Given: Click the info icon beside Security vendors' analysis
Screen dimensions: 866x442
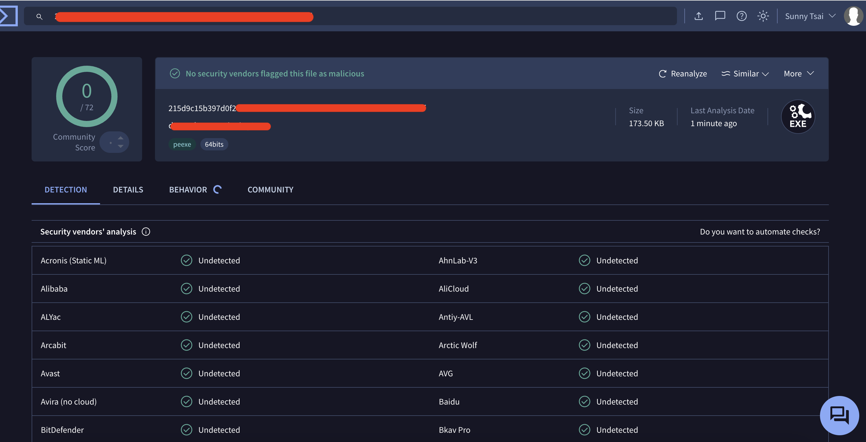Looking at the screenshot, I should point(146,231).
